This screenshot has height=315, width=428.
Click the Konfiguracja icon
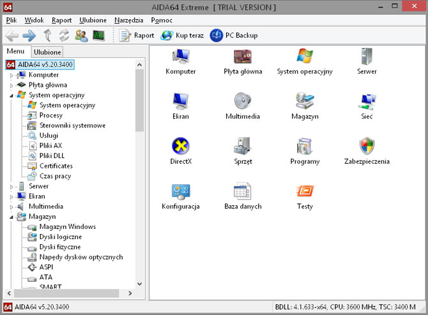click(x=181, y=191)
